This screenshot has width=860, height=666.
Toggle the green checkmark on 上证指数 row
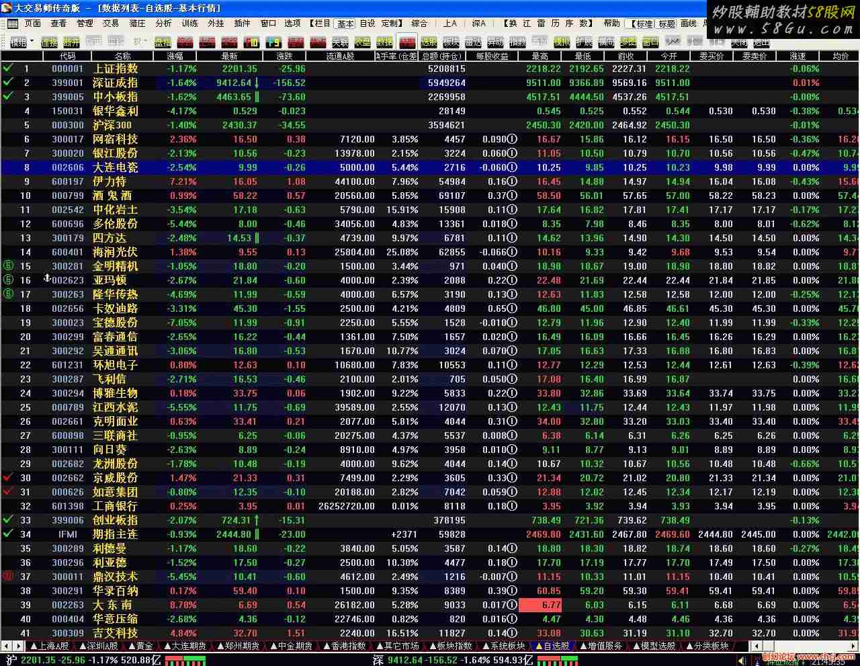pos(8,68)
